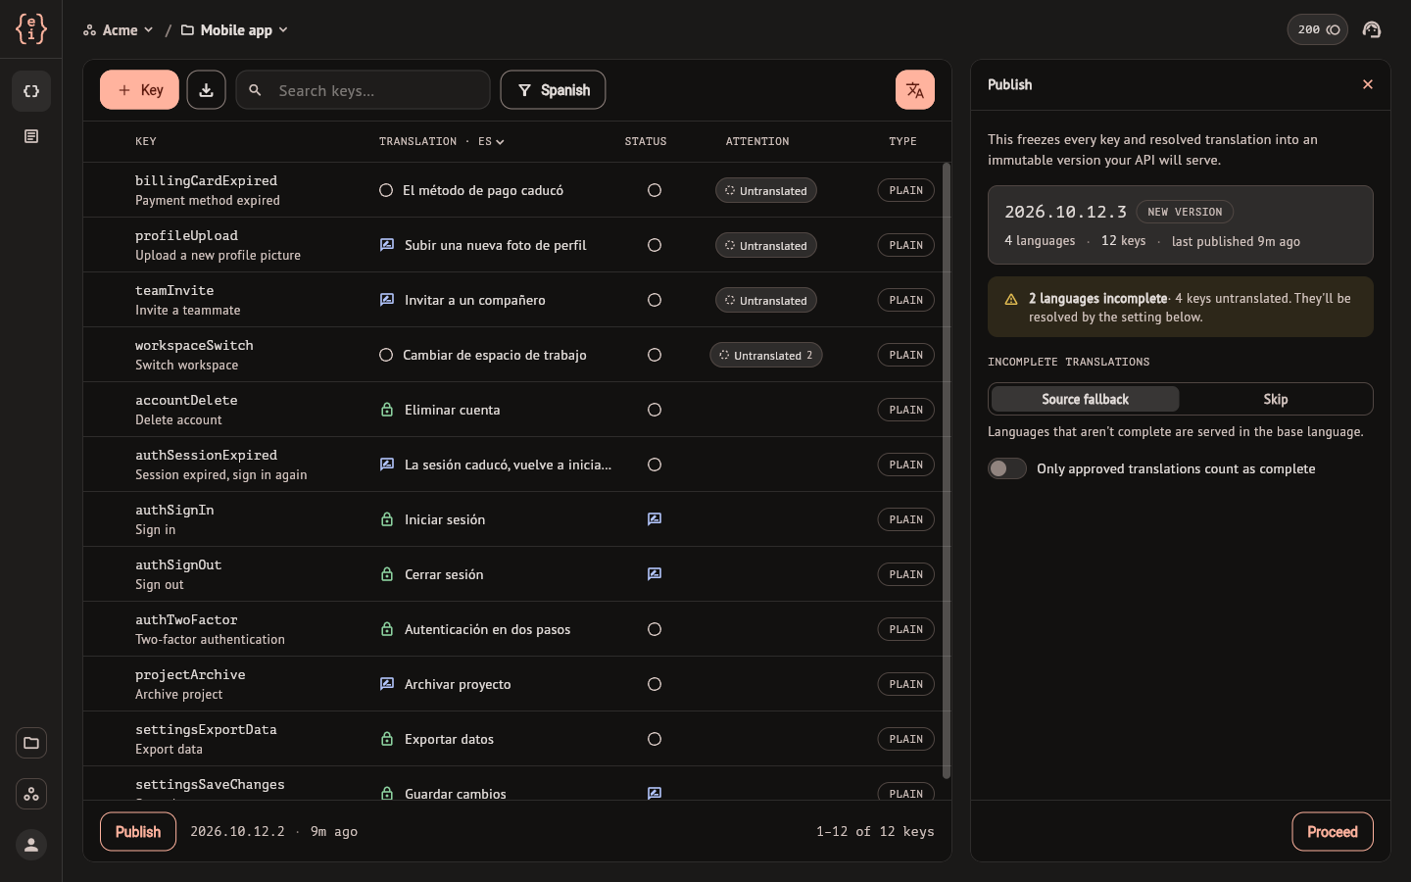Toggle status circle for authTwoFactor
The image size is (1411, 882).
655,629
